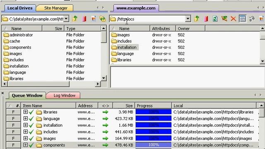
Task: Select the remote includes folder
Action: (x=124, y=41)
